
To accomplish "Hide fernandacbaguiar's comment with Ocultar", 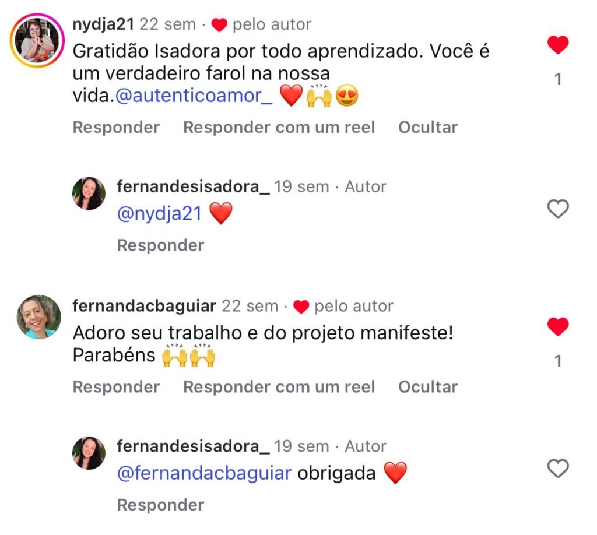I will pos(428,386).
